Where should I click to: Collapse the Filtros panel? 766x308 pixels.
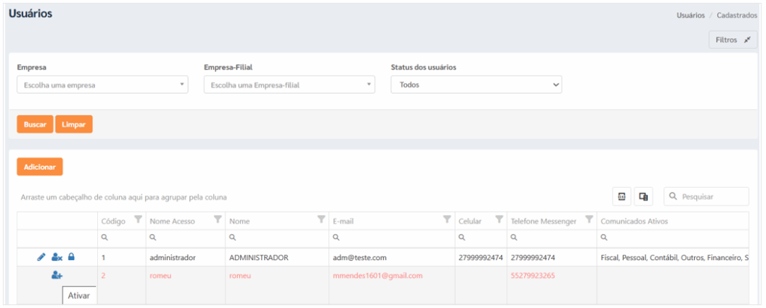[733, 40]
